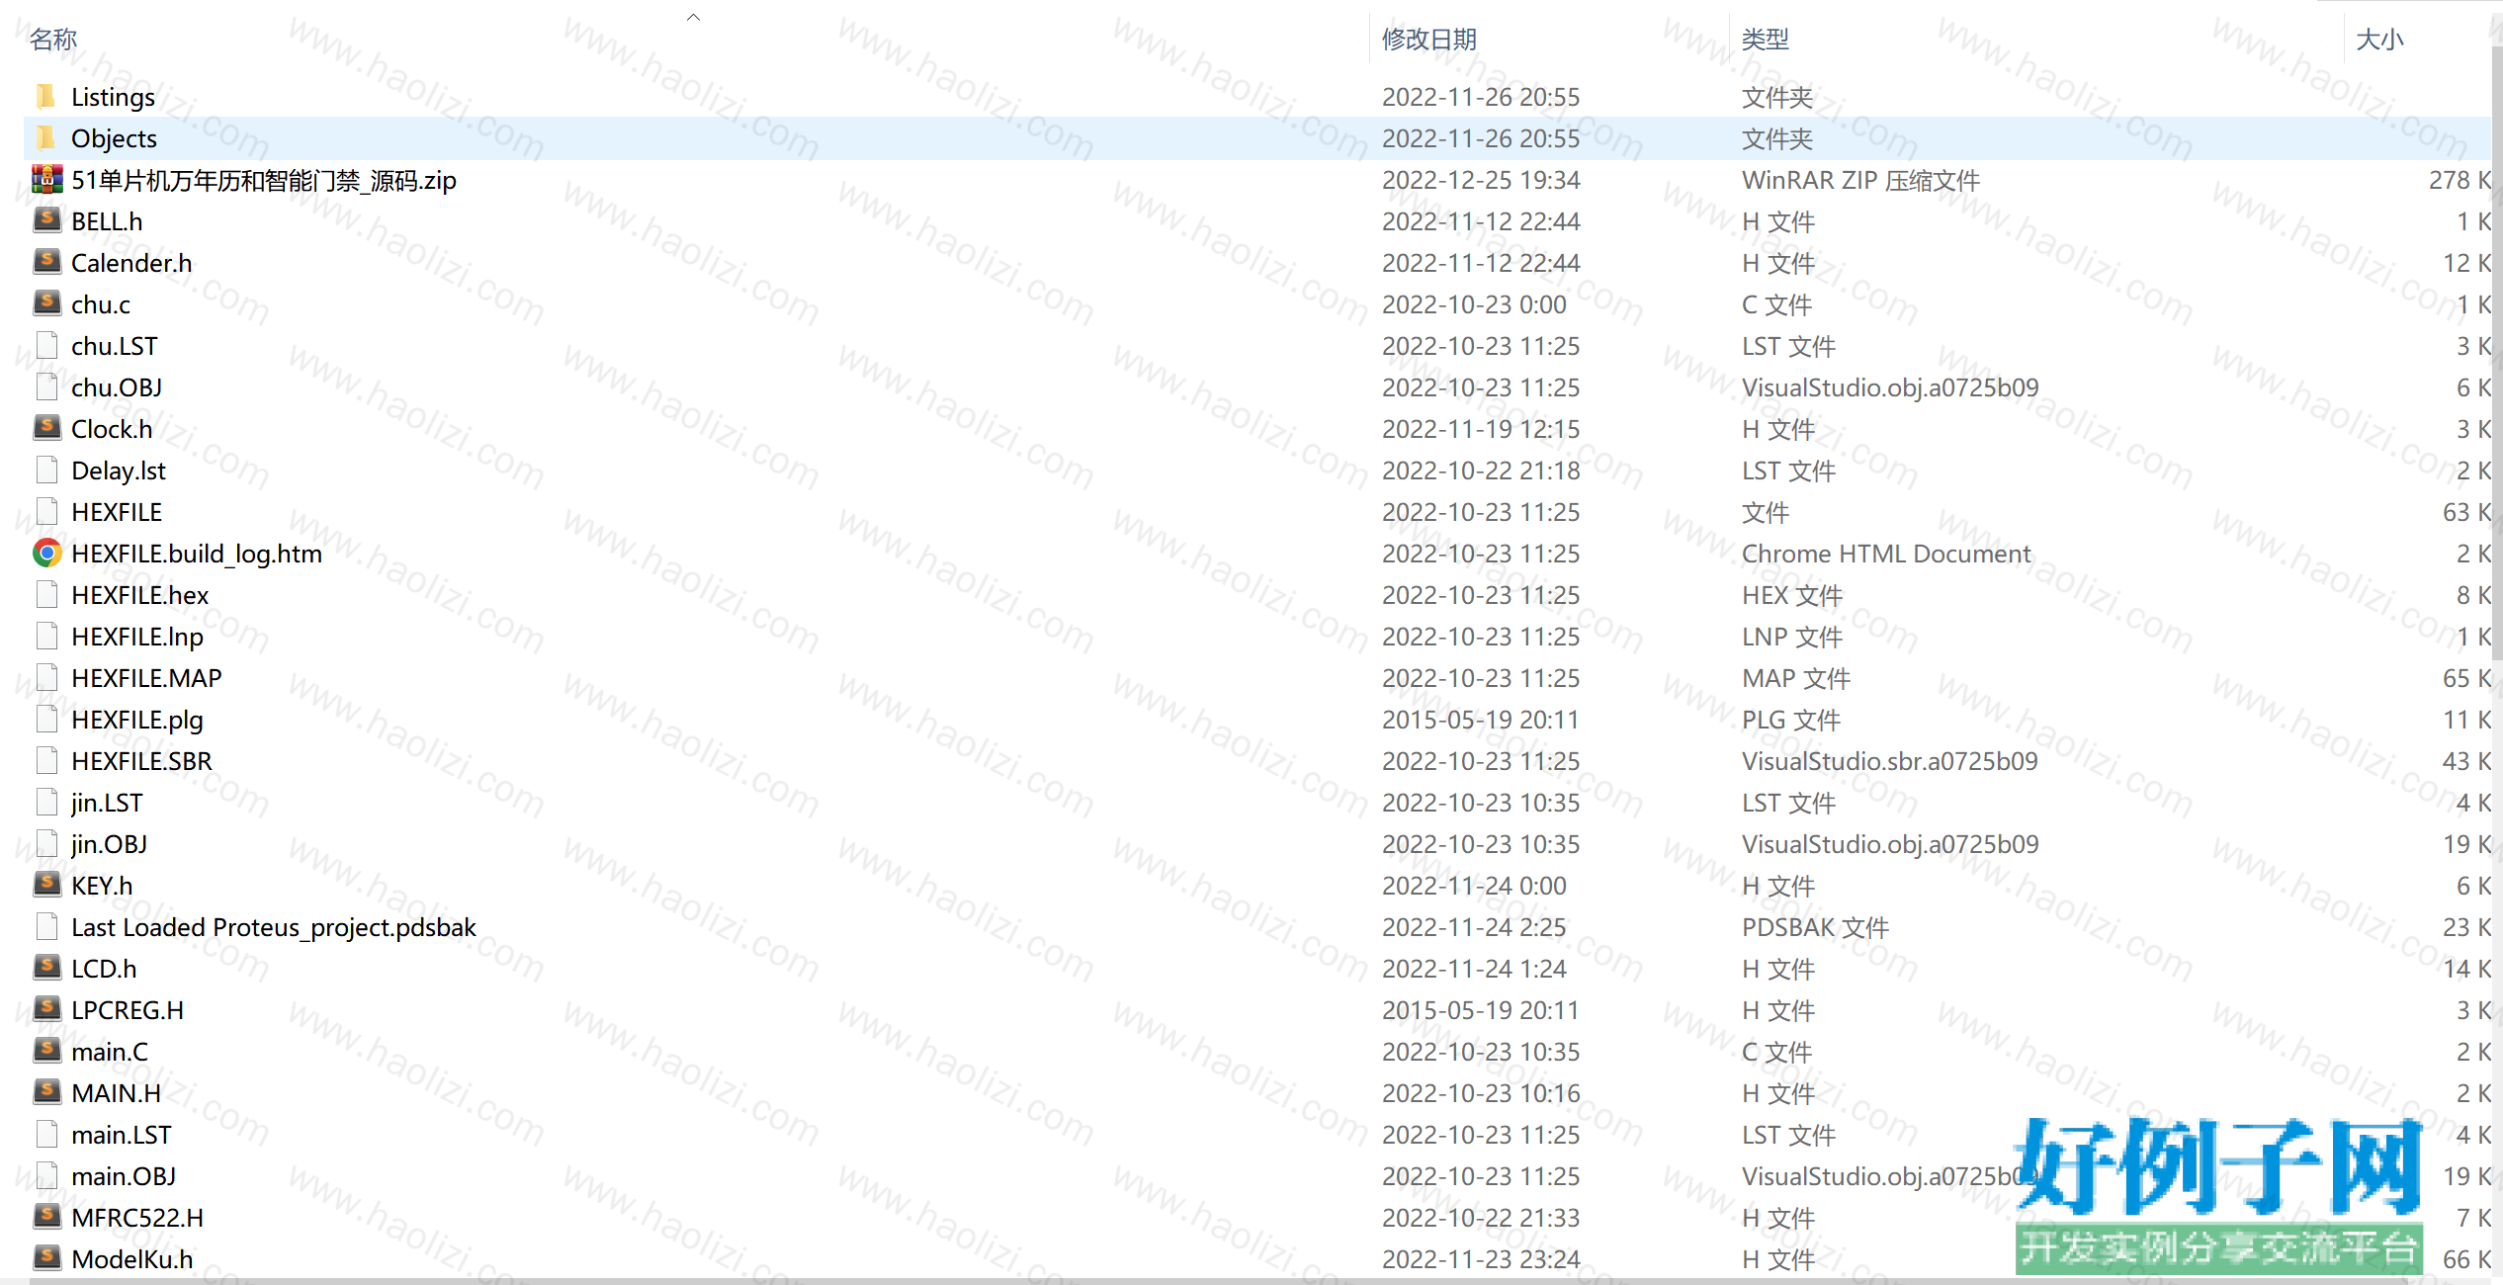
Task: Click the date 2022-10-22 21:33
Action: pos(1481,1218)
